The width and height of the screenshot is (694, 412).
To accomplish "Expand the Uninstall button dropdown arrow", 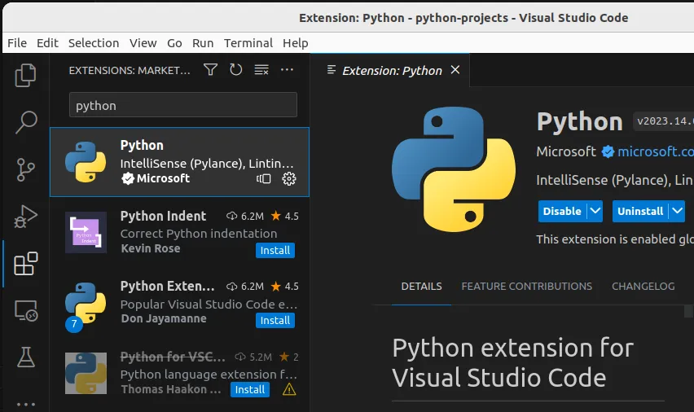I will coord(677,211).
